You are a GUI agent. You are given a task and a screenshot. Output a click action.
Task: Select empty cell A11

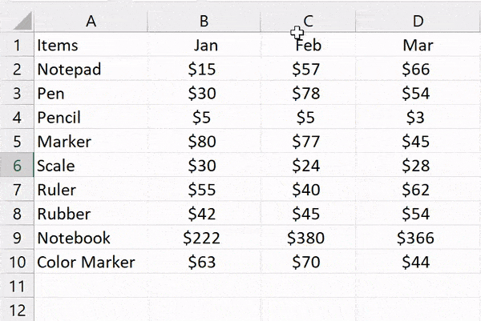91,286
